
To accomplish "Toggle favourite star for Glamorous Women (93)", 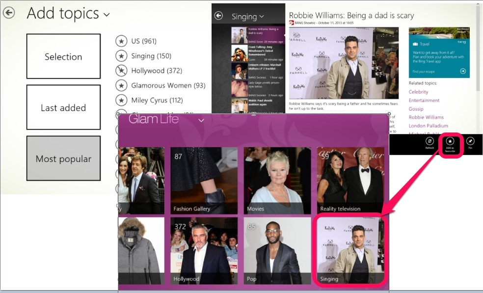I will point(121,85).
